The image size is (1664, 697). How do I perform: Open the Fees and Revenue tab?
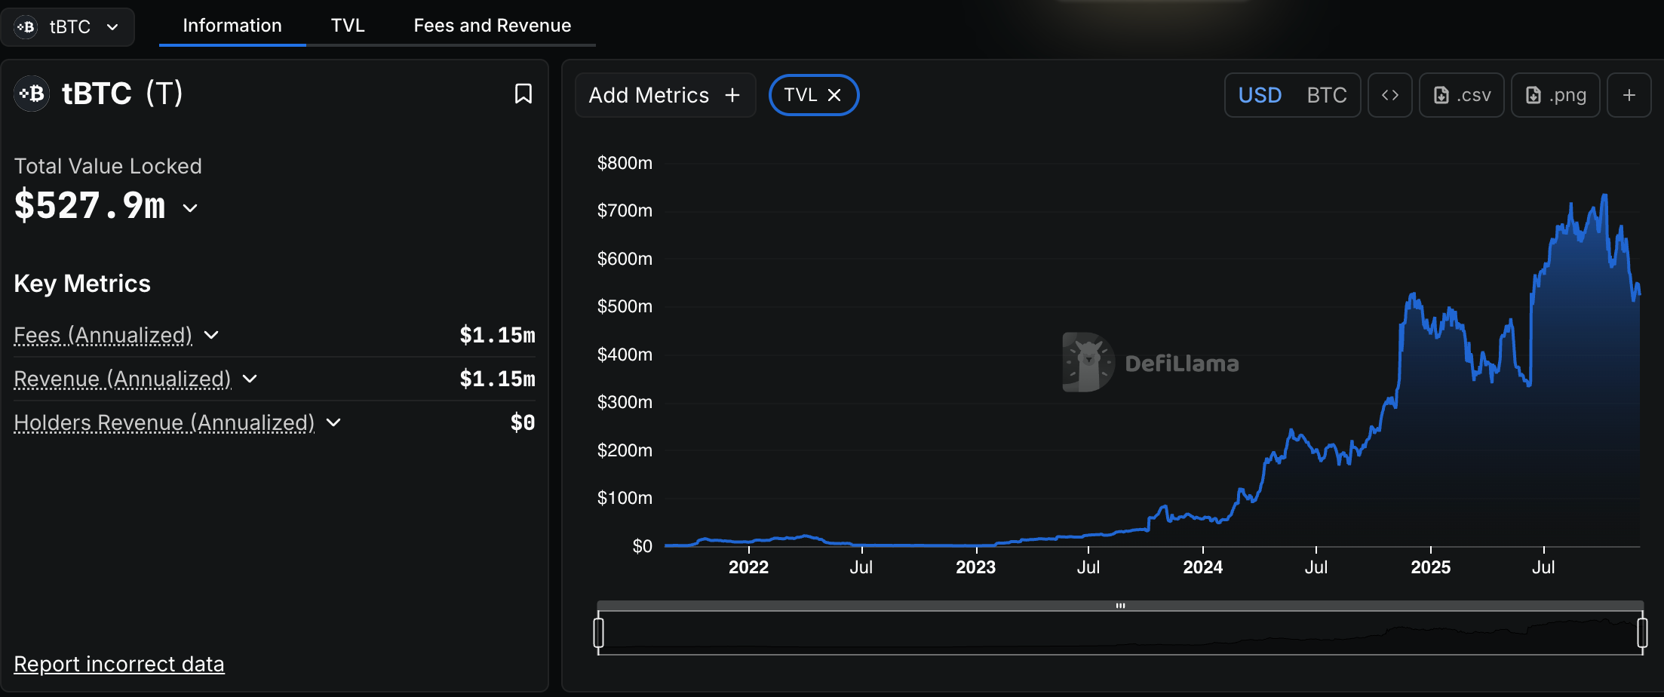(x=492, y=26)
